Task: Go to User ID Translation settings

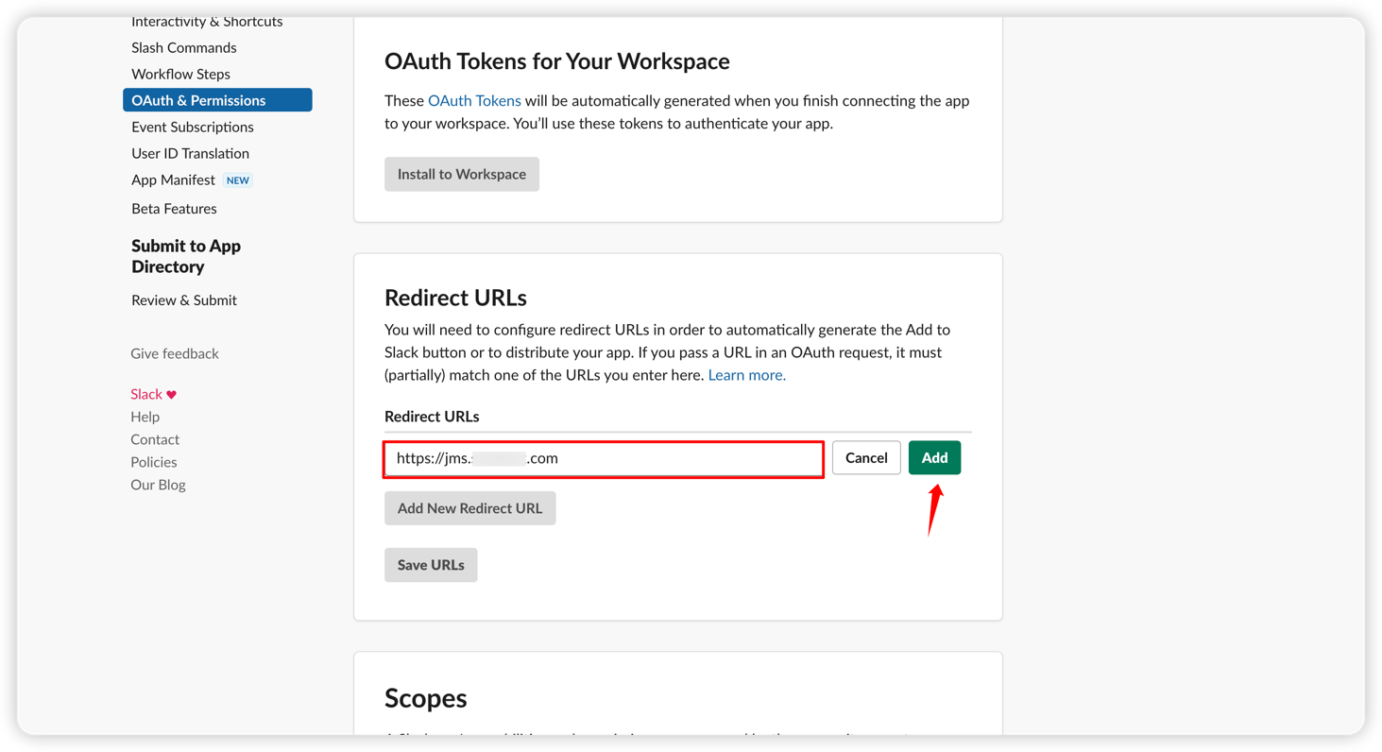Action: (190, 153)
